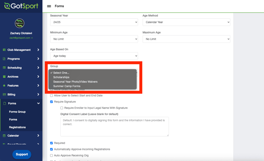Click the Digital Consent Label text area

click(114, 127)
